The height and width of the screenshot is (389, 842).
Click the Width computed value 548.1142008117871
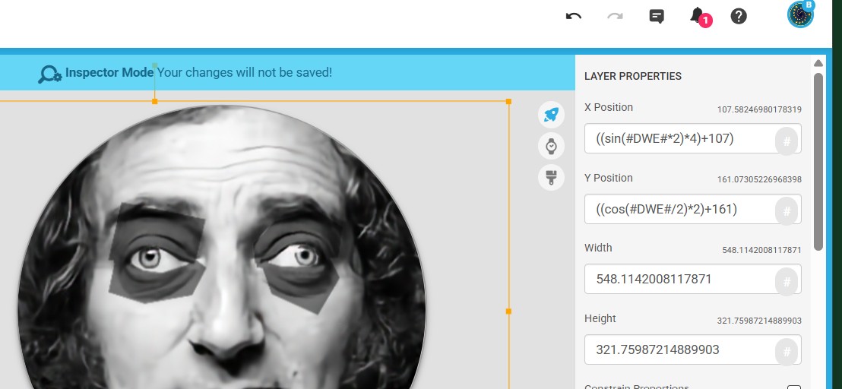(762, 250)
